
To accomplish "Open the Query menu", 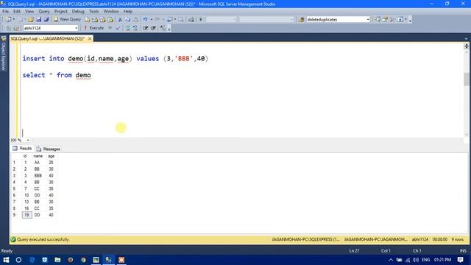I will click(x=44, y=12).
